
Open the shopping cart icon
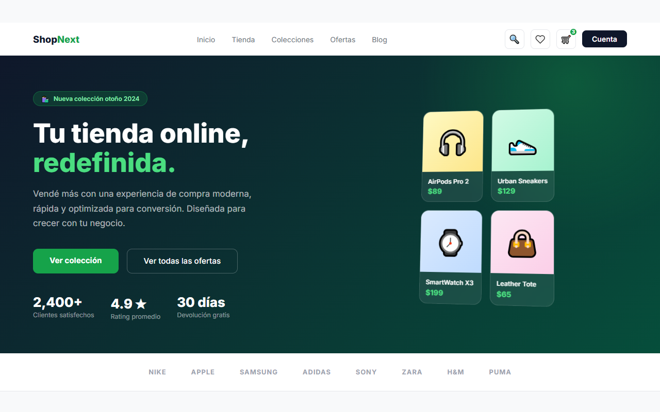click(x=566, y=39)
